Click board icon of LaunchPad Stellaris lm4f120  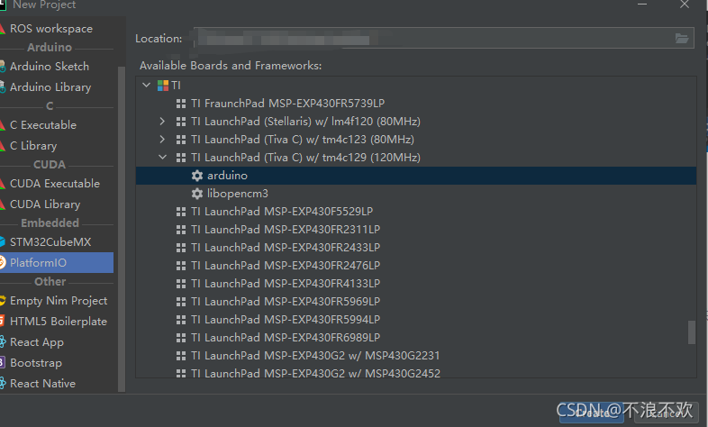pyautogui.click(x=181, y=122)
